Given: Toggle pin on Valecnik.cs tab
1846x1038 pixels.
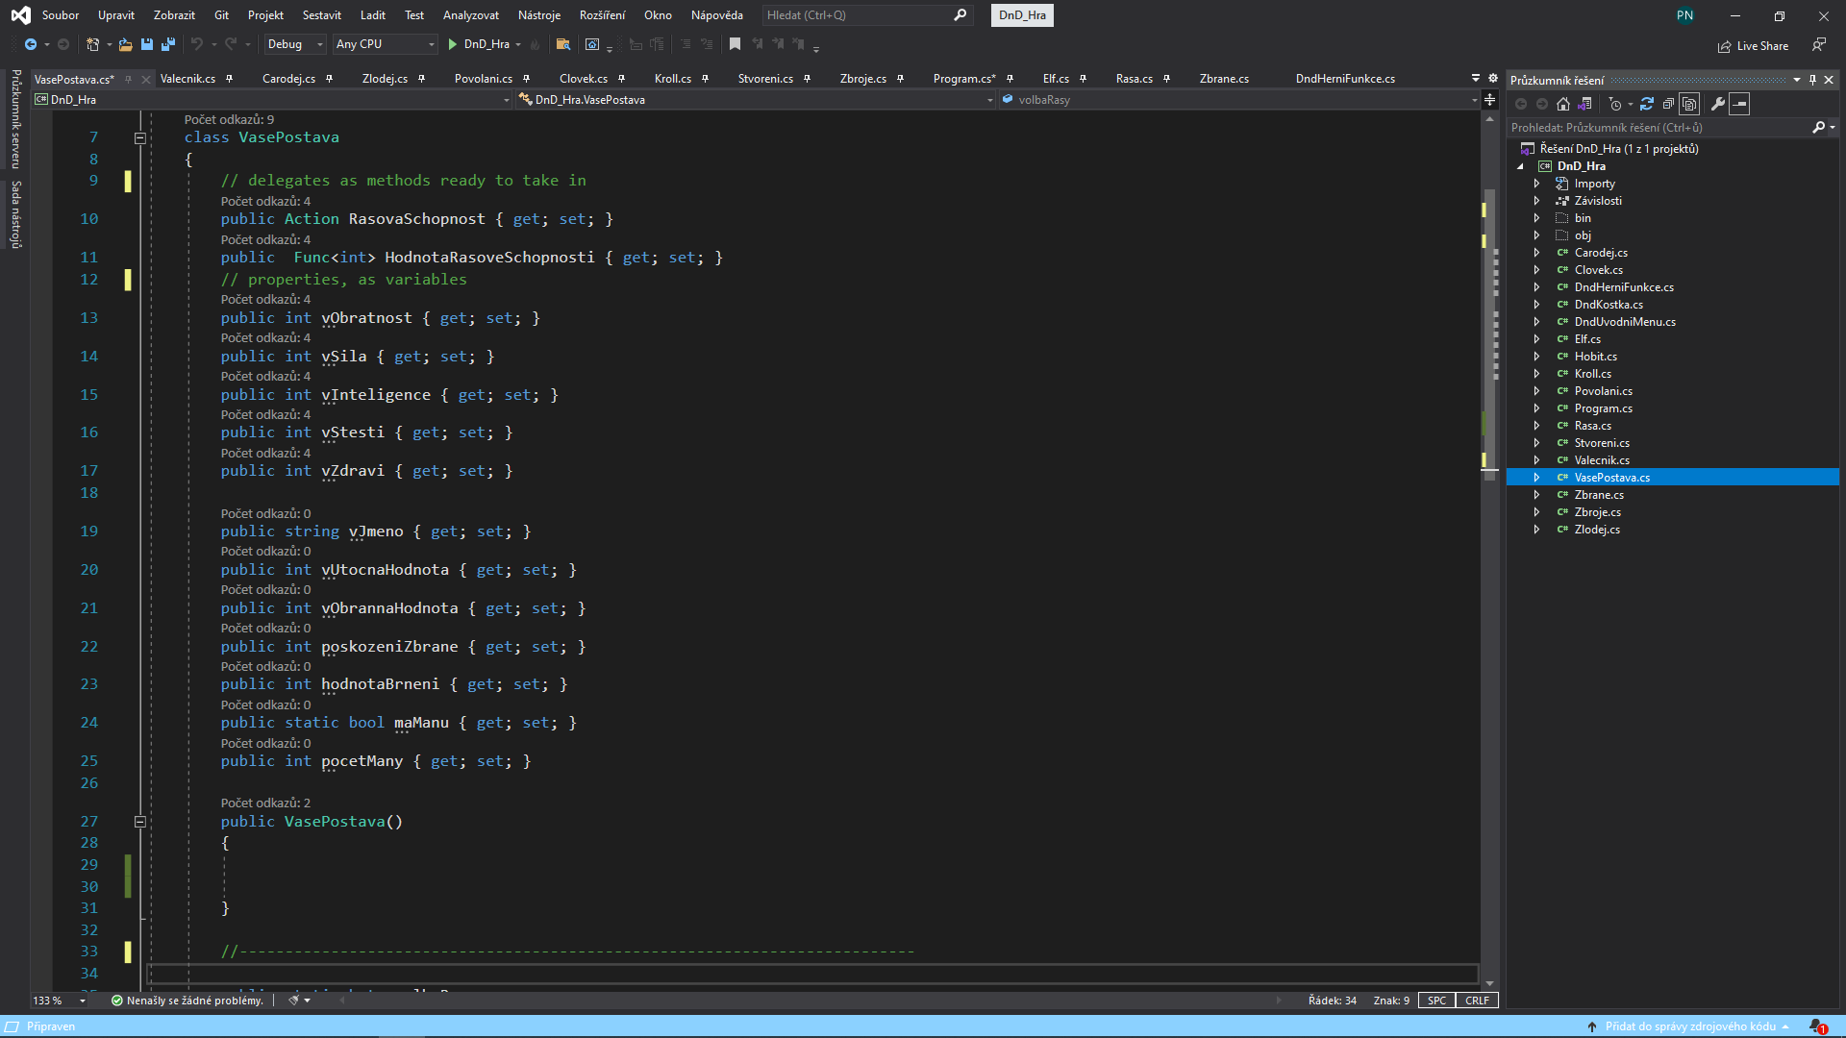Looking at the screenshot, I should tap(229, 79).
